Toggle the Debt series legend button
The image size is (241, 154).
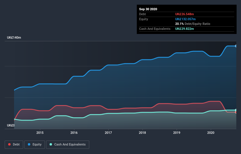click(x=14, y=145)
